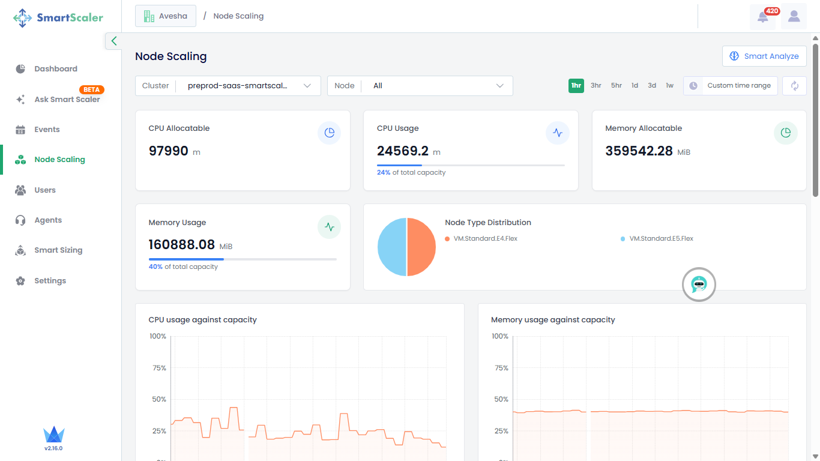Click the Memory Usage pulse icon

(329, 227)
